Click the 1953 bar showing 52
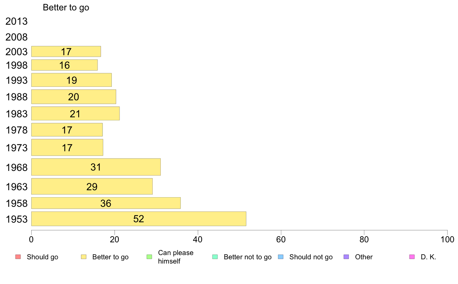Viewport: 458px width, 284px height. click(x=138, y=219)
